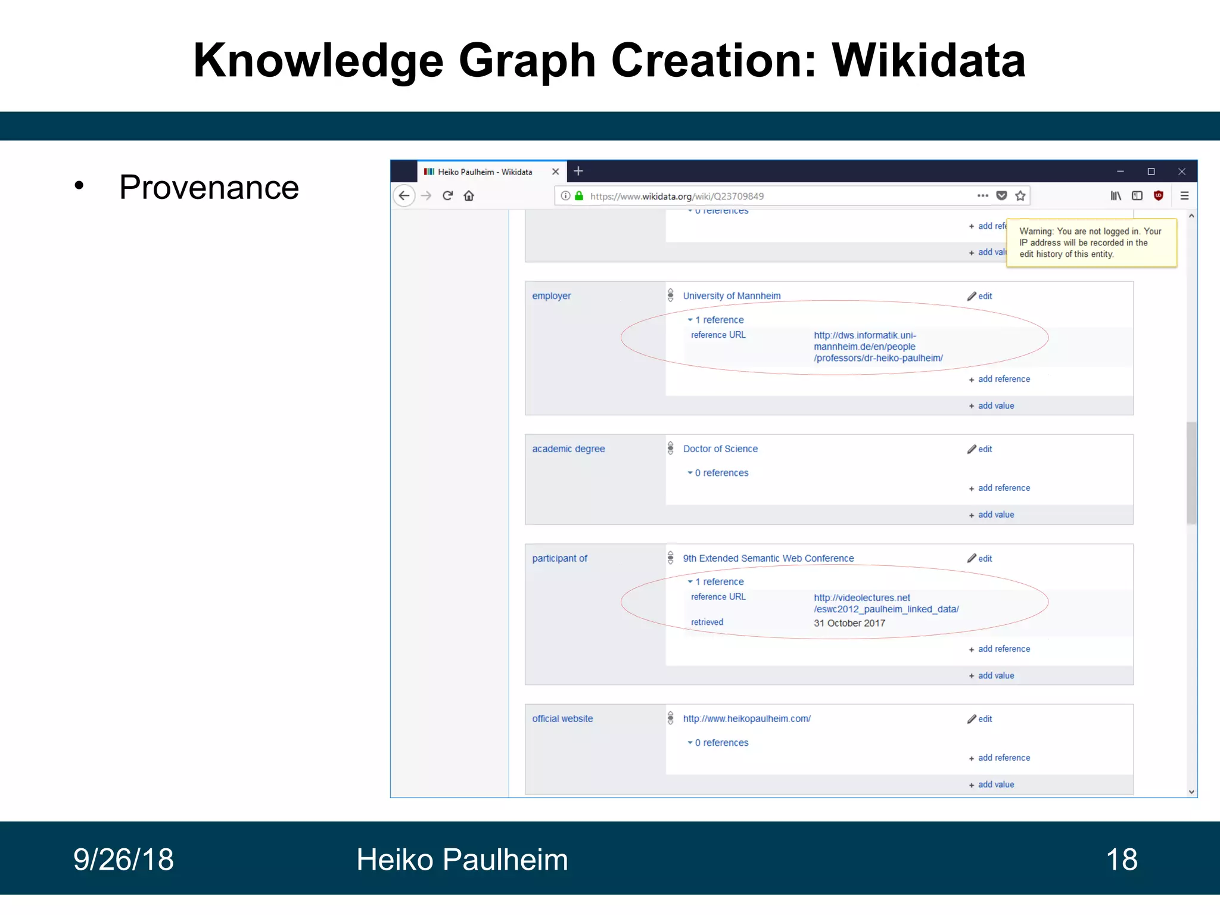Add value to academic degree property
This screenshot has width=1220, height=915.
pyautogui.click(x=991, y=515)
